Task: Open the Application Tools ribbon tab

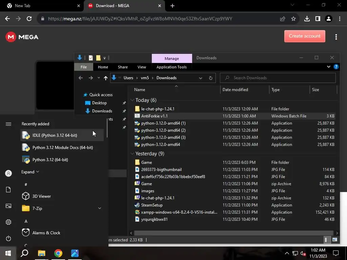Action: pyautogui.click(x=171, y=67)
